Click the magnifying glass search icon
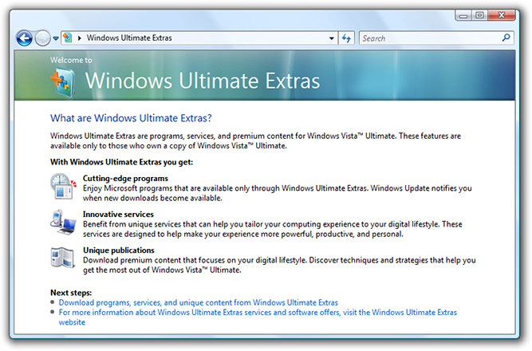This screenshot has height=351, width=532. (506, 37)
